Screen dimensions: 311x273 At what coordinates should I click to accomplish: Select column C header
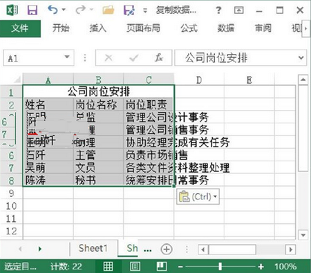pyautogui.click(x=149, y=79)
